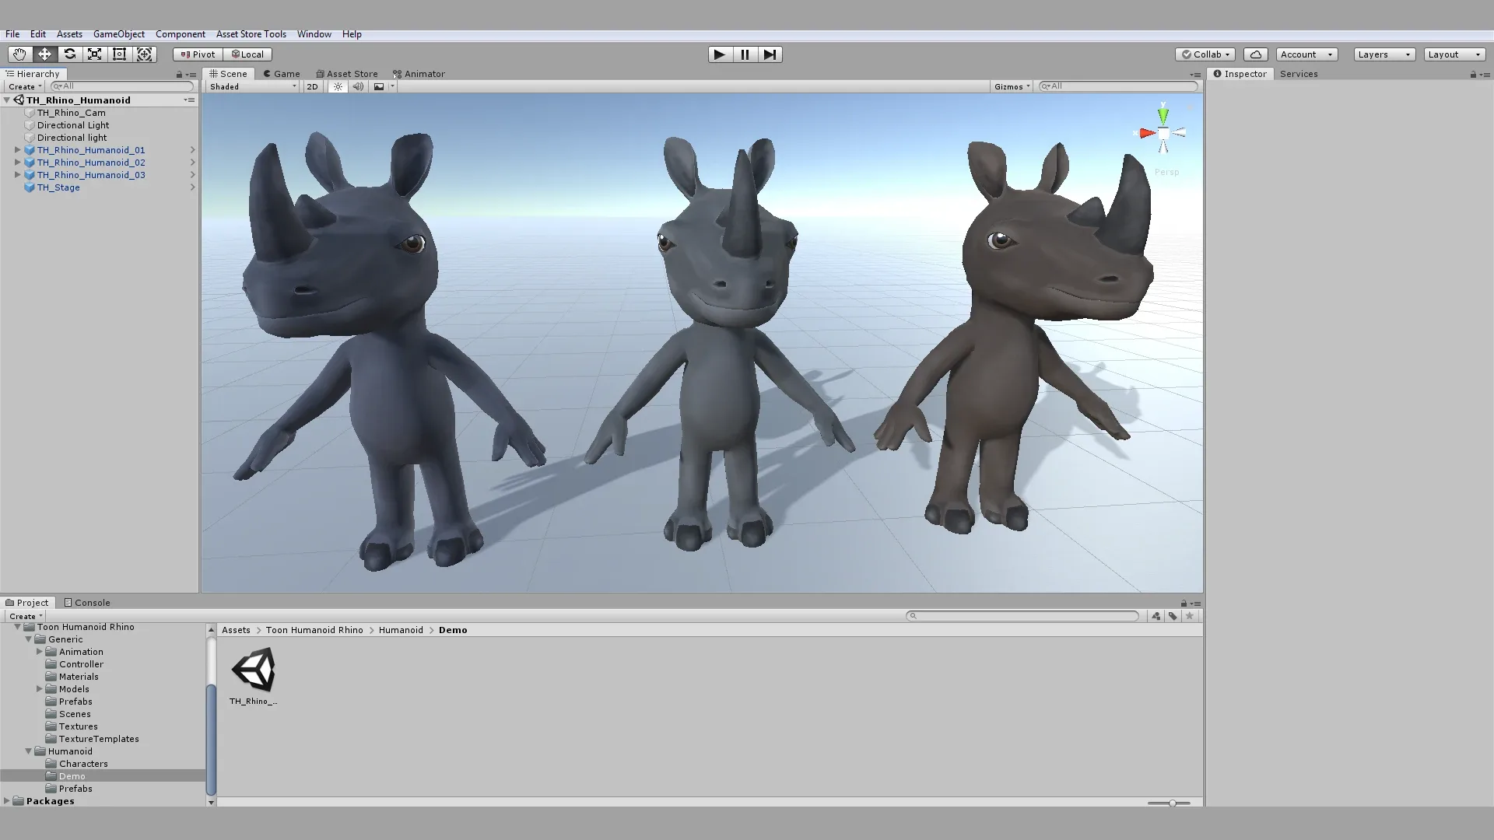The width and height of the screenshot is (1494, 840).
Task: Collapse the TH_Rhino_Humanoid scene root
Action: click(x=7, y=100)
